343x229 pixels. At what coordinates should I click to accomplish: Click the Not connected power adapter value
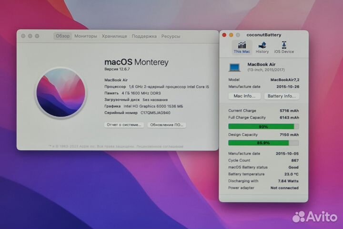click(x=284, y=188)
